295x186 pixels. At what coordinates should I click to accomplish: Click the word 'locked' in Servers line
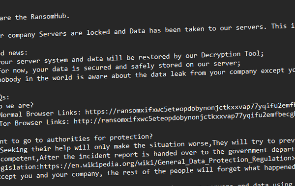point(98,32)
